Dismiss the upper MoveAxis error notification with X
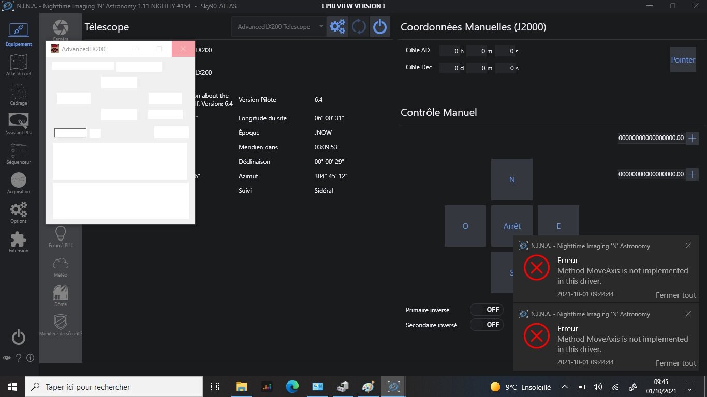The width and height of the screenshot is (707, 397). (688, 246)
